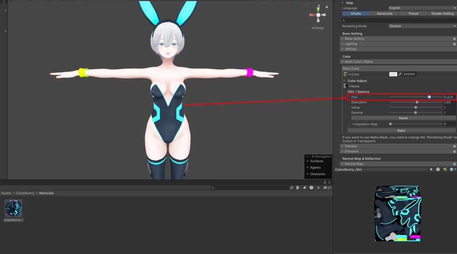
Task: Expand Agents in AI Navigation overlay
Action: point(308,167)
